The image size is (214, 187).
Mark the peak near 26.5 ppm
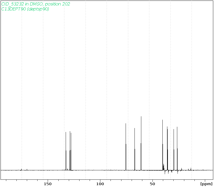(177, 148)
